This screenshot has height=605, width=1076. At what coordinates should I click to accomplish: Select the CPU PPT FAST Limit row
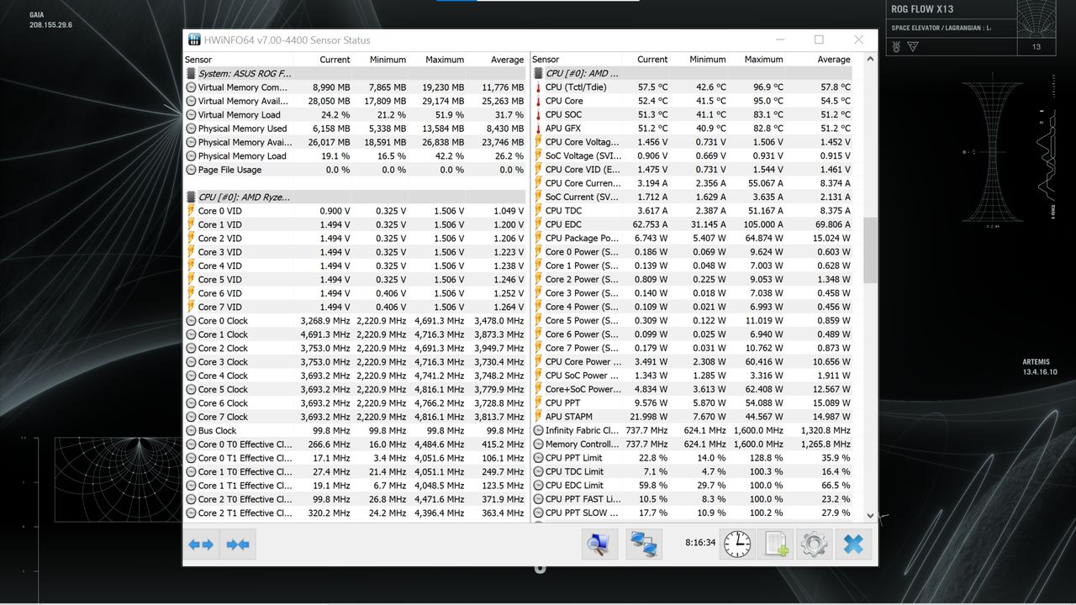point(692,499)
